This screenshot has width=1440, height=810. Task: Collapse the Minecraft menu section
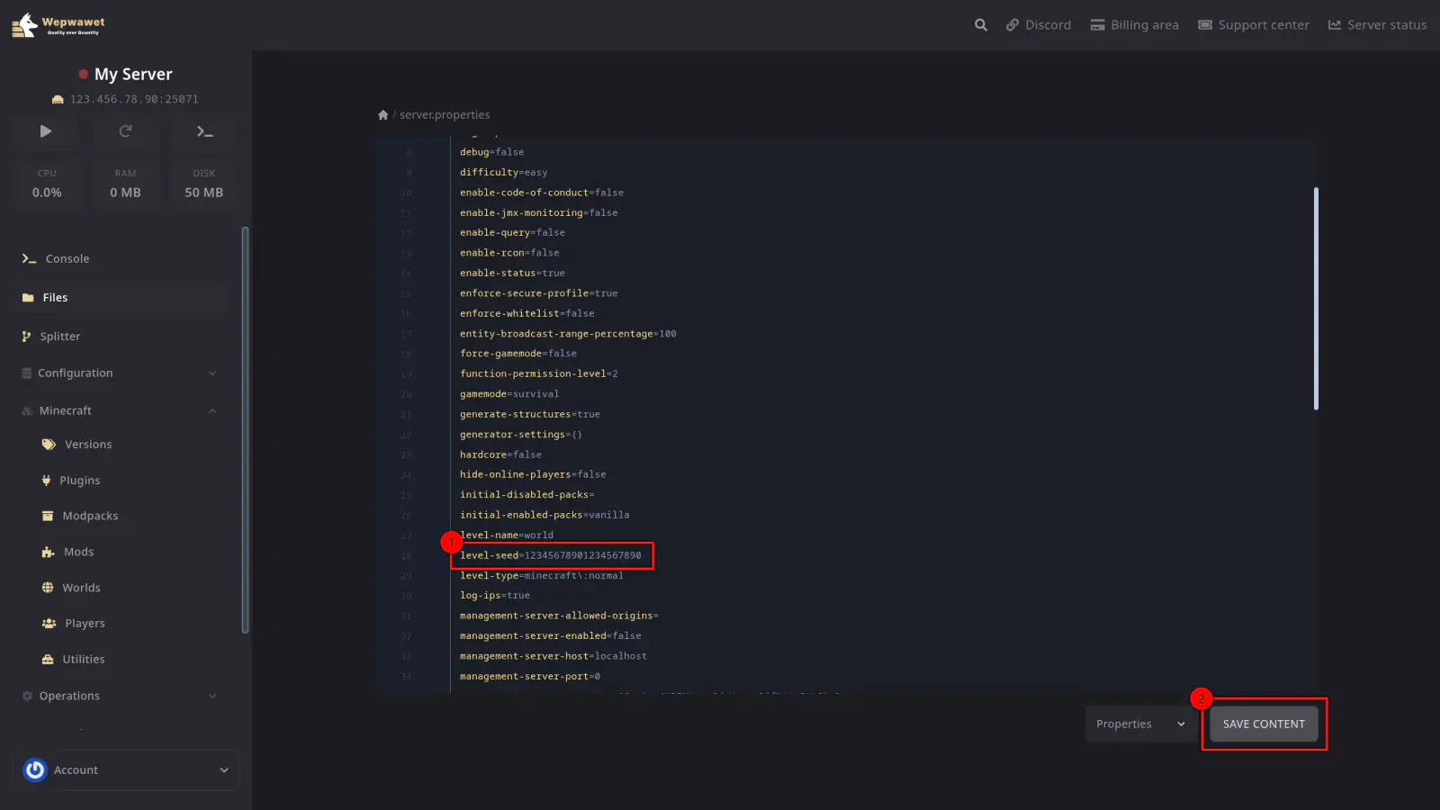(119, 411)
